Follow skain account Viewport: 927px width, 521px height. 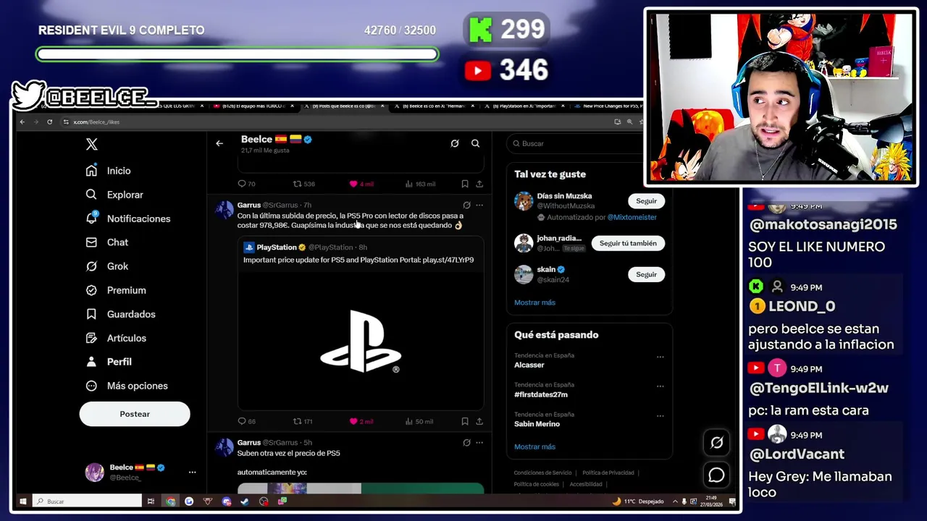[646, 274]
